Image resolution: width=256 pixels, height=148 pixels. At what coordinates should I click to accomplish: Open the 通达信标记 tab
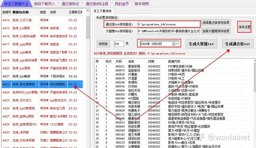pos(70,4)
